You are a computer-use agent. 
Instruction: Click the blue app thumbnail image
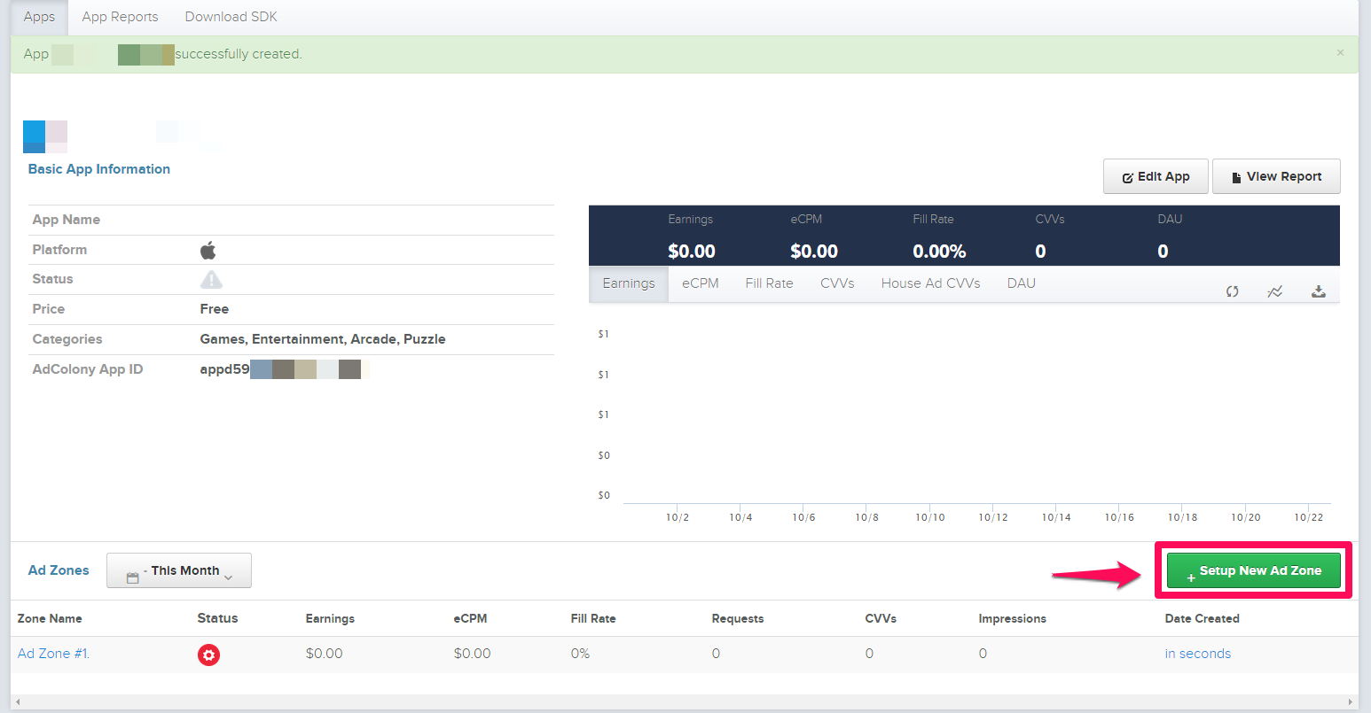pyautogui.click(x=35, y=136)
